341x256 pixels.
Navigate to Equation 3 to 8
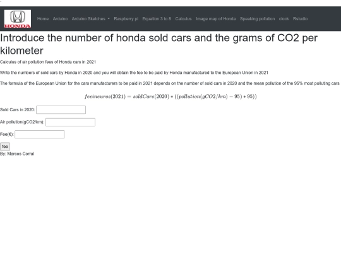point(157,19)
